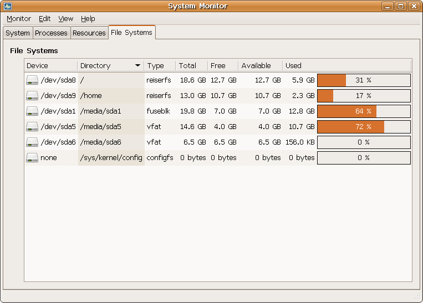The width and height of the screenshot is (423, 303).
Task: Click the 13.0 GB total value
Action: 193,96
